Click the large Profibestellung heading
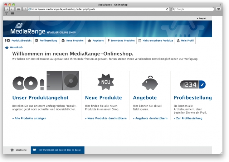This screenshot has width=229, height=162. 193,98
